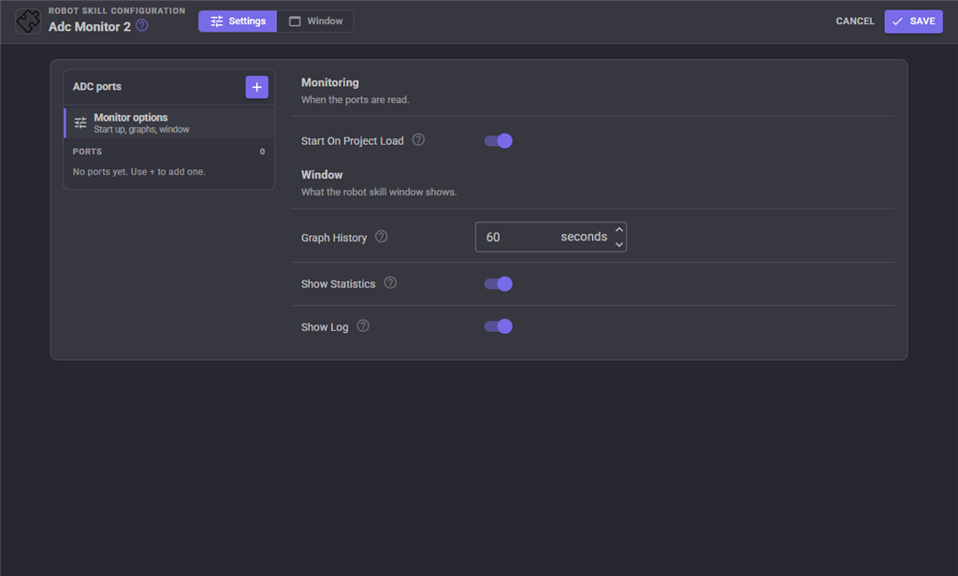The image size is (958, 576).
Task: Open help for Start On Project Load
Action: click(418, 140)
